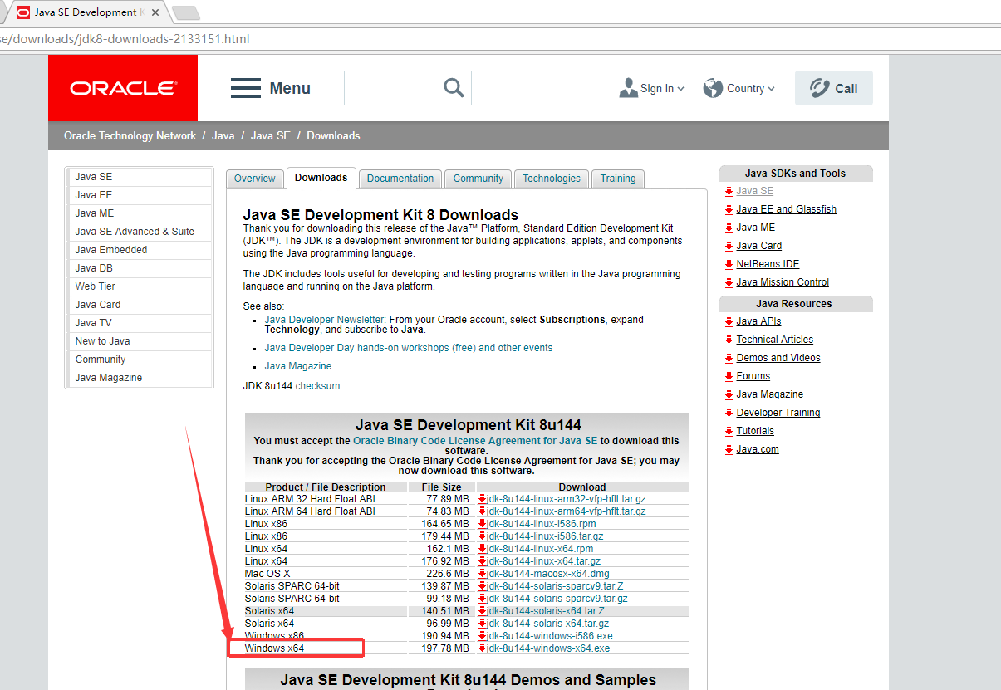
Task: Select New to Java sidebar item
Action: pyautogui.click(x=140, y=341)
